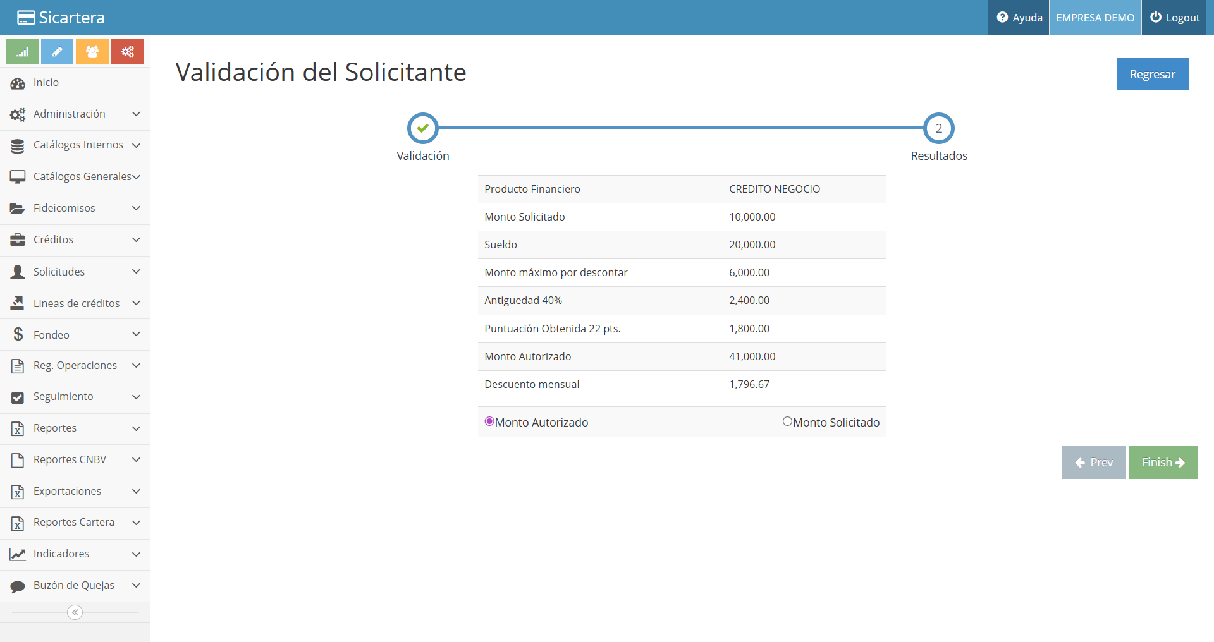Image resolution: width=1214 pixels, height=642 pixels.
Task: Select the Monto Autorizado radio option
Action: pyautogui.click(x=489, y=421)
